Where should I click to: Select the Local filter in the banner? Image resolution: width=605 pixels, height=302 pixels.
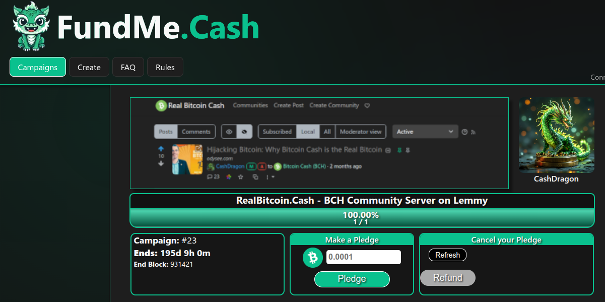pyautogui.click(x=308, y=132)
